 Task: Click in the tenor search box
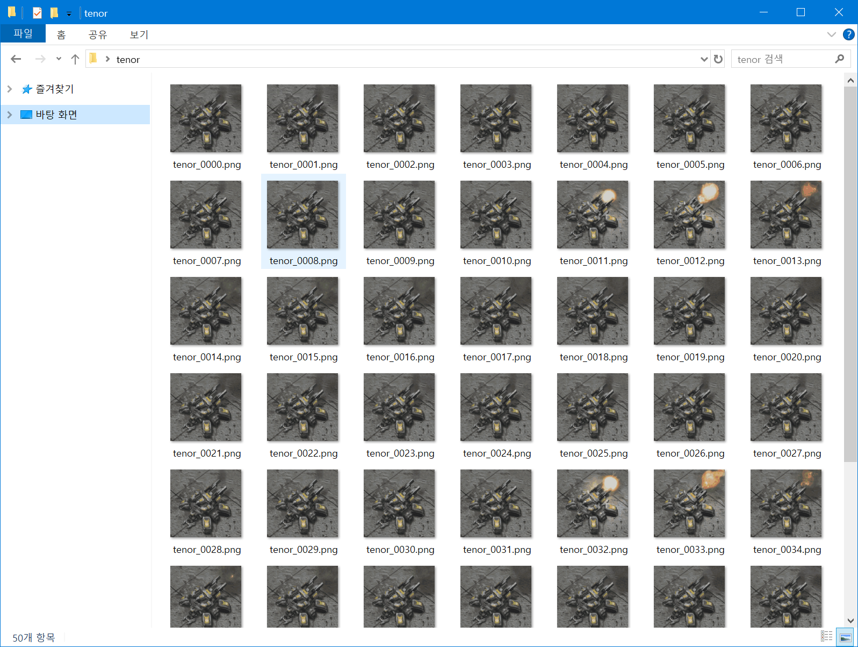point(782,59)
